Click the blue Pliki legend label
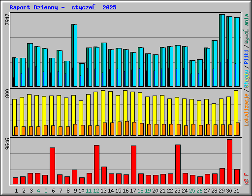 247,57
